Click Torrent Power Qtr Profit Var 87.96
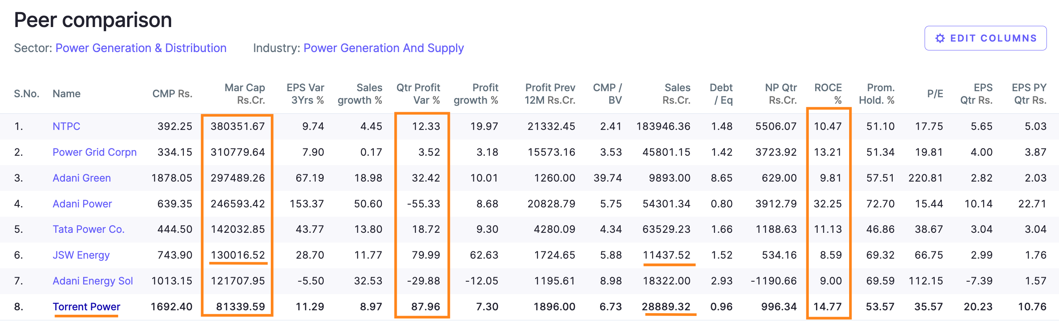The image size is (1059, 322). pyautogui.click(x=425, y=307)
